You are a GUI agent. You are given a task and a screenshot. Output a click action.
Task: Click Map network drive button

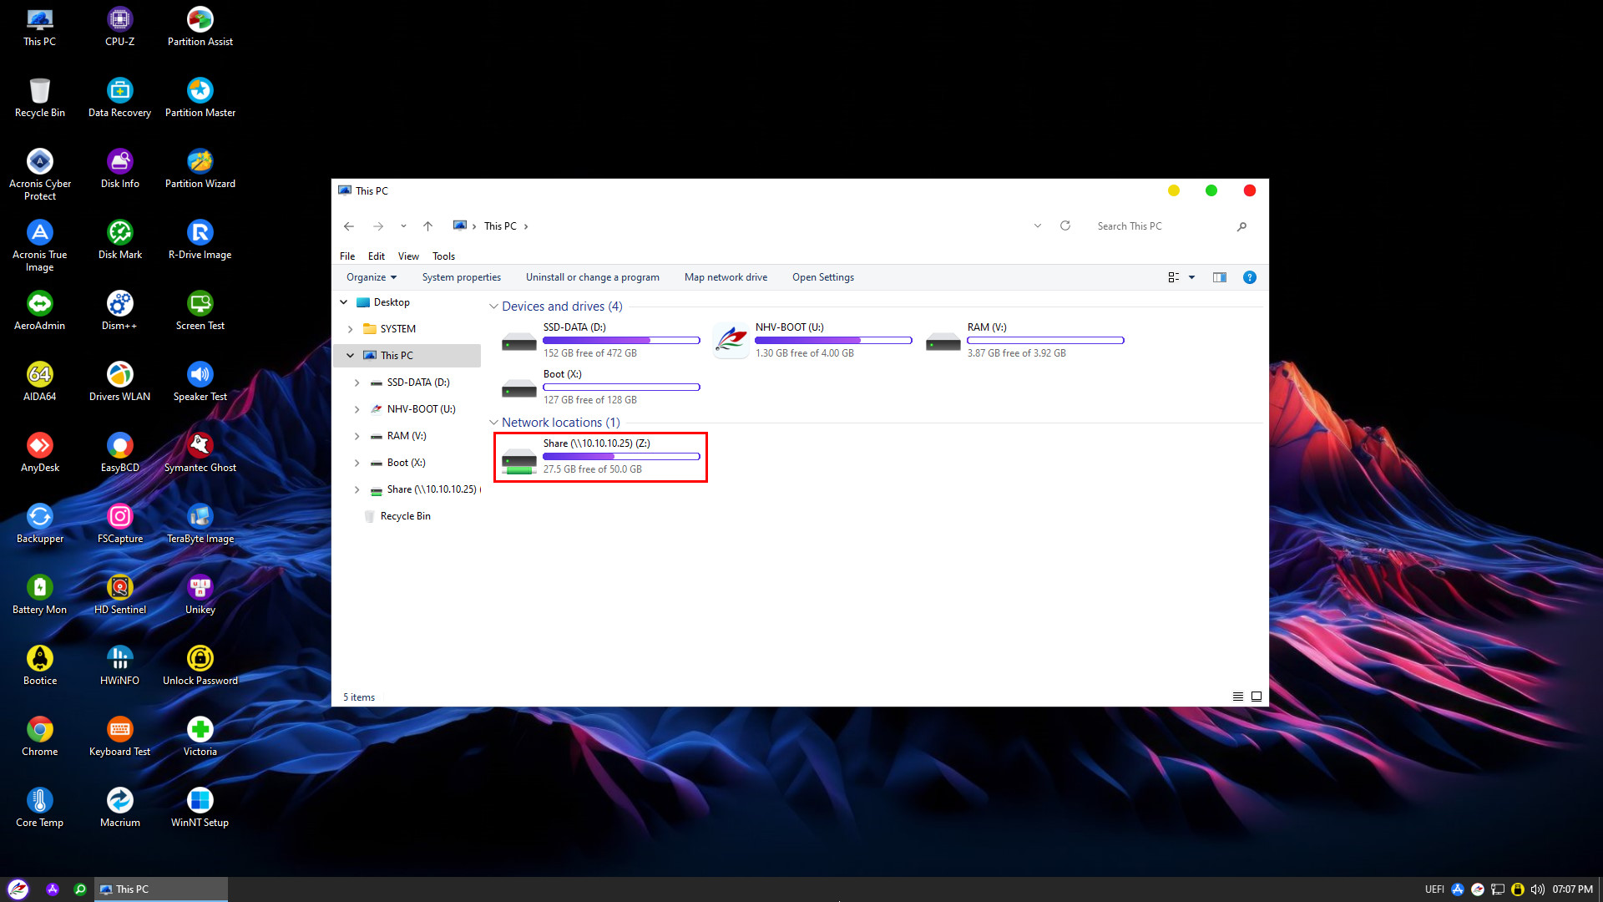click(x=726, y=277)
